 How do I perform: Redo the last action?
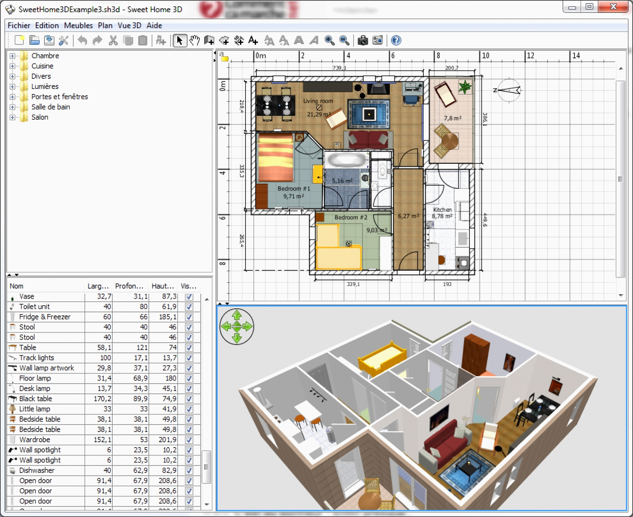[x=97, y=40]
